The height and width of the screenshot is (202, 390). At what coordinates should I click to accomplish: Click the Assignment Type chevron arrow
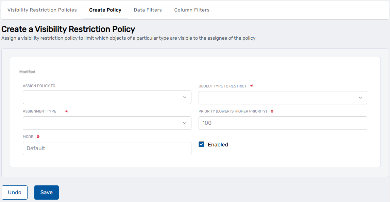185,123
